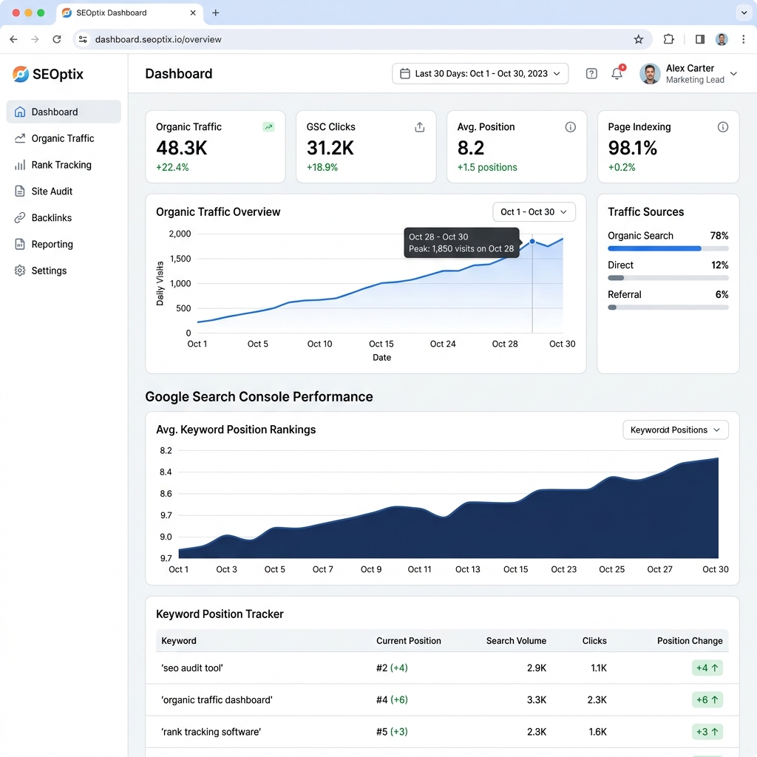Open the Oct 1 - Oct 30 chart dropdown

pos(534,212)
